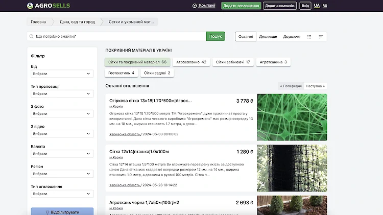The width and height of the screenshot is (383, 215).
Task: Click the Покривний матеріал в Україні heading
Action: click(138, 51)
